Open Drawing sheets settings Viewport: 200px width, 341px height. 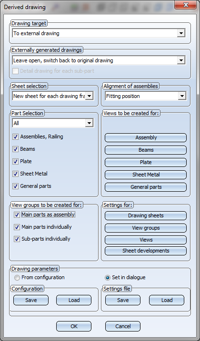pyautogui.click(x=146, y=216)
